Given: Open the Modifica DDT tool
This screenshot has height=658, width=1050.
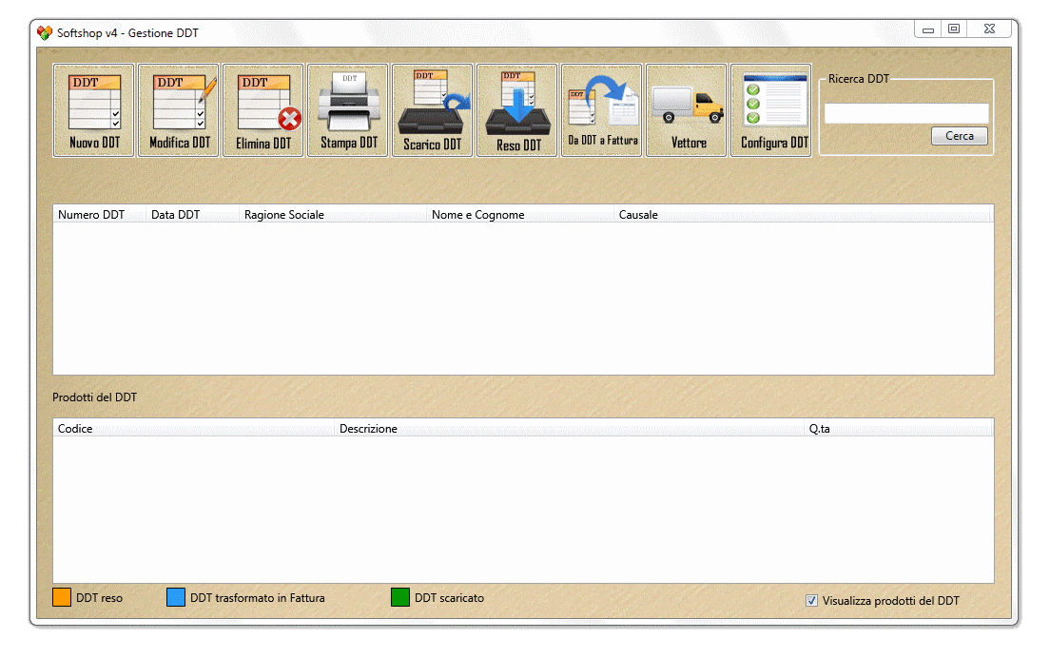Looking at the screenshot, I should pos(178,109).
